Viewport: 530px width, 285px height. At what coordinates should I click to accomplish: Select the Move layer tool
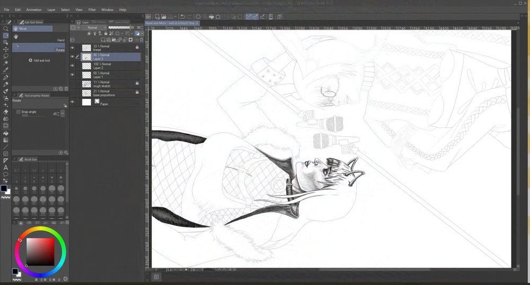pos(5,49)
